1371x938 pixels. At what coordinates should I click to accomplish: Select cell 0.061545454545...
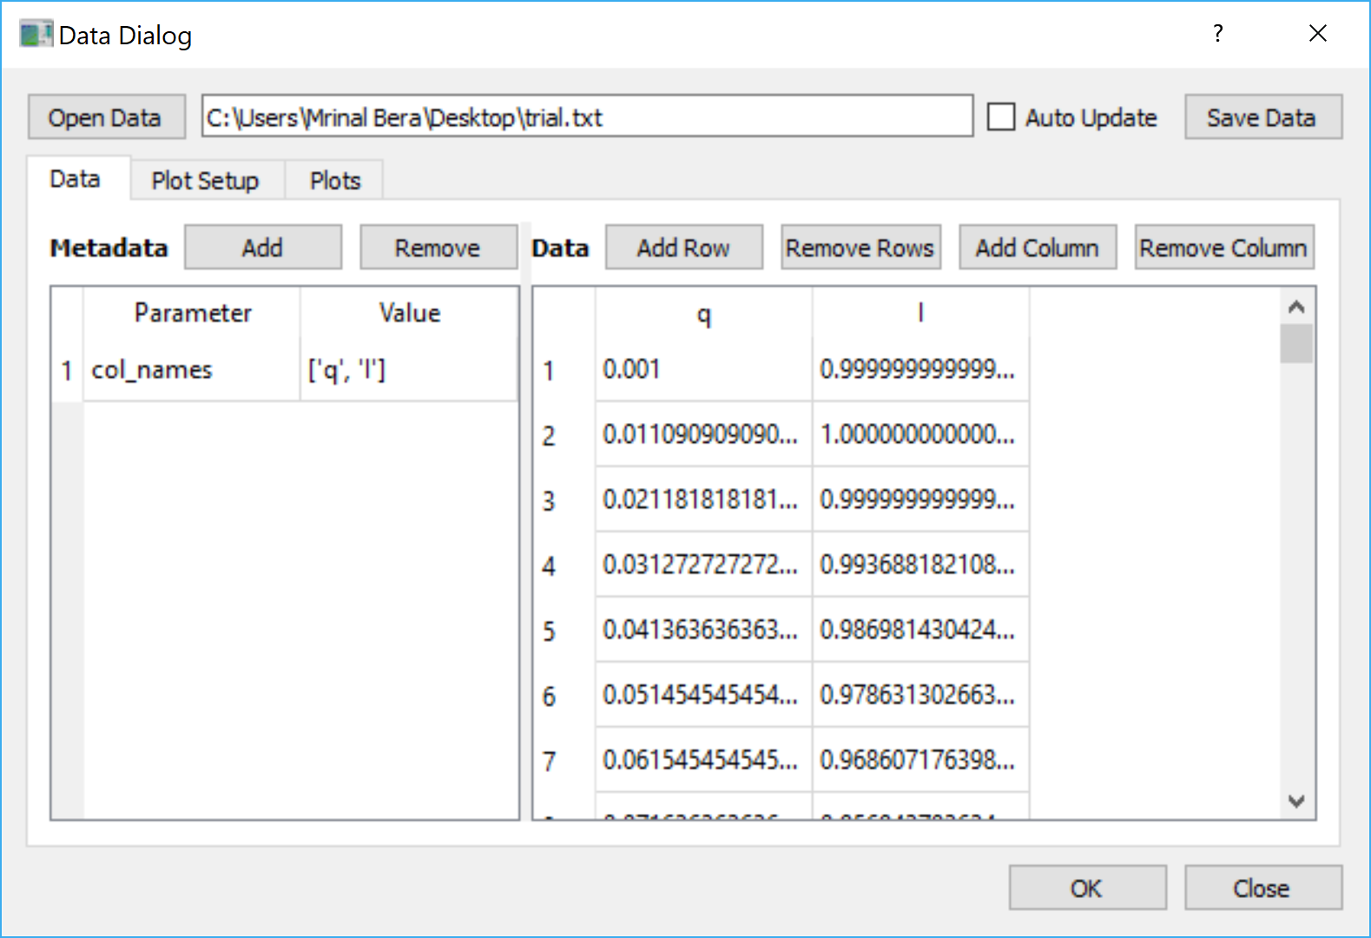703,760
